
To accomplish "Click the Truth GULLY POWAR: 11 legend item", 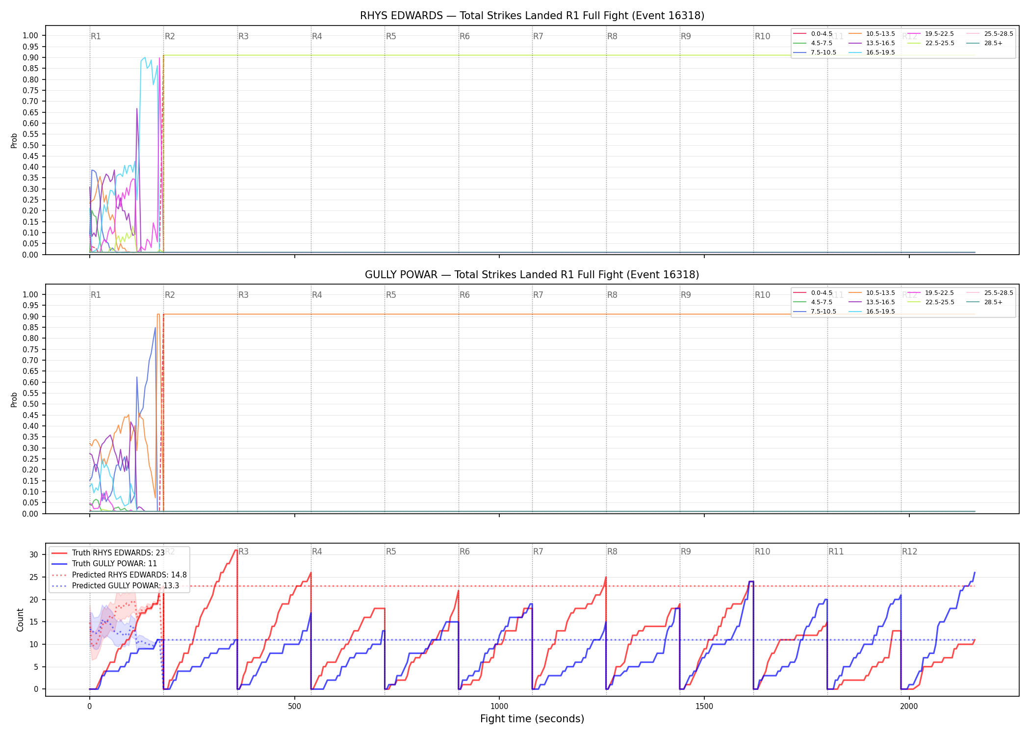I will click(104, 563).
